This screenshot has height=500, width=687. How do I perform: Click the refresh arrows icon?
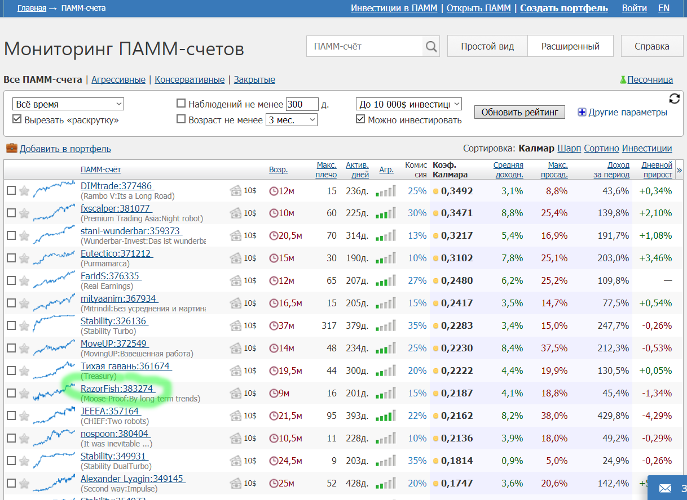[675, 99]
